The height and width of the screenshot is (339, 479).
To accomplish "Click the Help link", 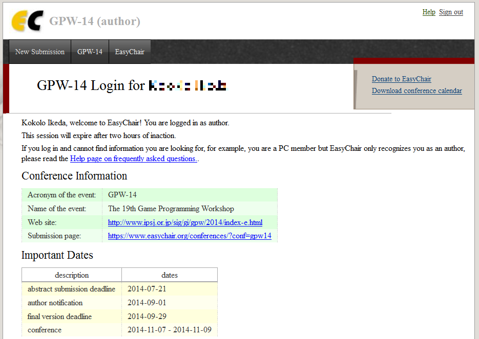I will point(429,12).
